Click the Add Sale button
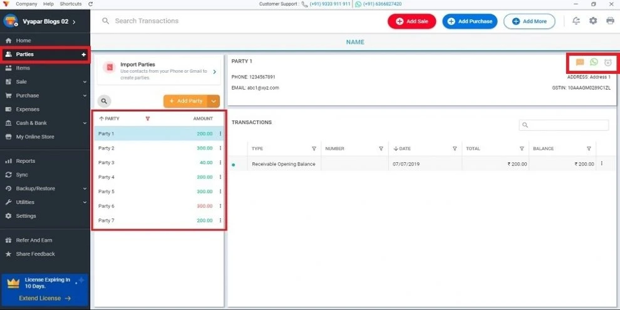620x310 pixels. [x=411, y=21]
